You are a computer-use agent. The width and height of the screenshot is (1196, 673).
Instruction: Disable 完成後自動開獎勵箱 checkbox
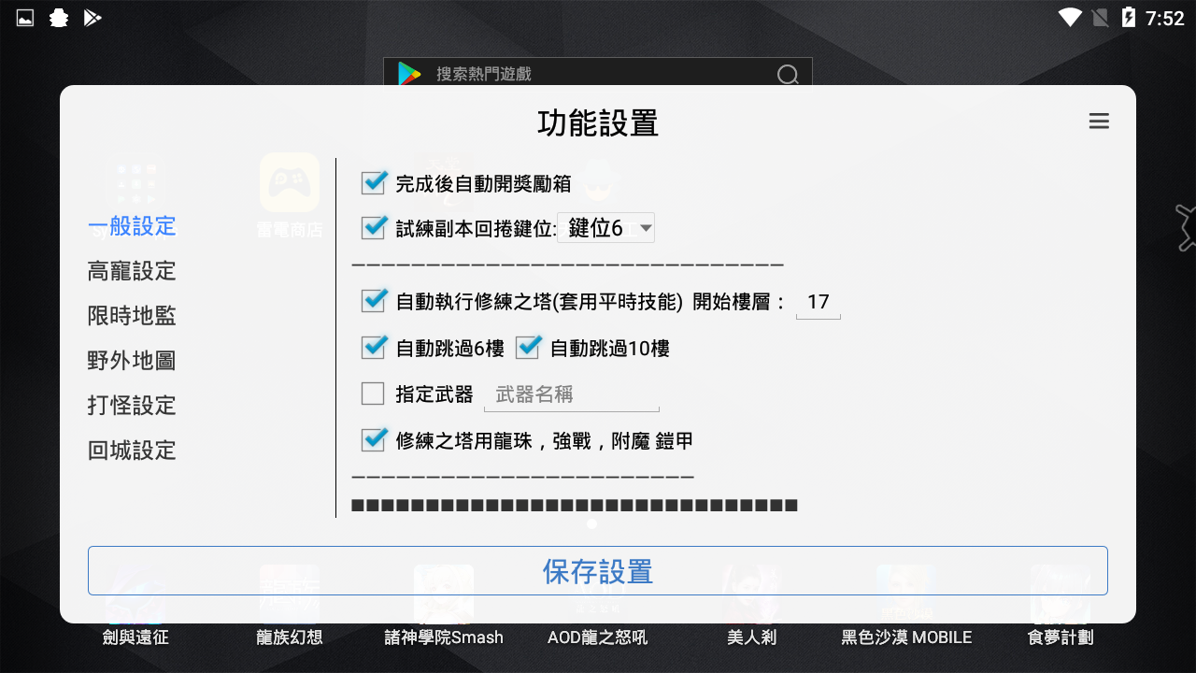373,183
